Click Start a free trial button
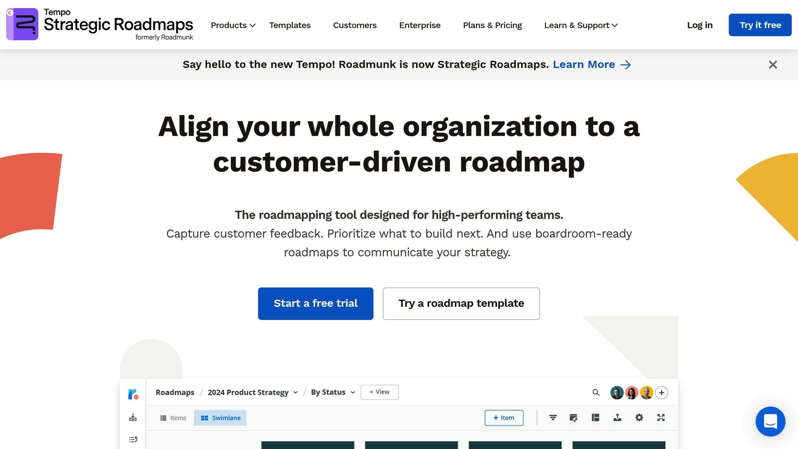Viewport: 798px width, 449px height. click(316, 304)
